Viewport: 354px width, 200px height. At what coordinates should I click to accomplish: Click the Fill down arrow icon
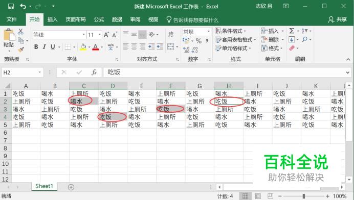pyautogui.click(x=292, y=40)
